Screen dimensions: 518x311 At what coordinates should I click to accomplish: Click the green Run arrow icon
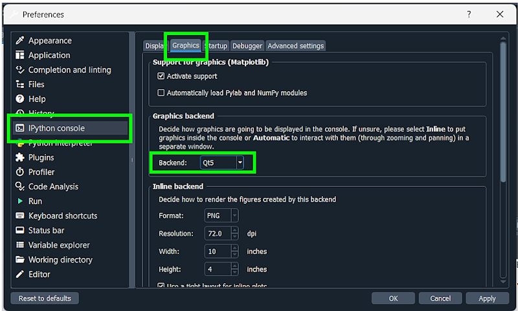20,201
